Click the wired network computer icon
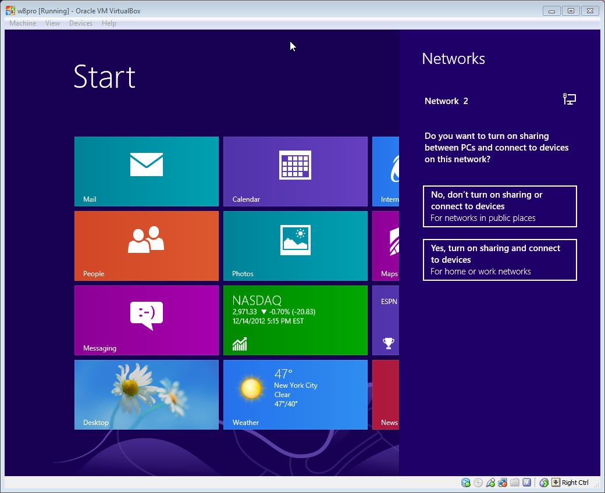 tap(569, 99)
